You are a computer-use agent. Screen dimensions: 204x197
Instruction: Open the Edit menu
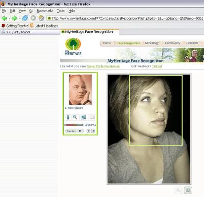pos(12,11)
